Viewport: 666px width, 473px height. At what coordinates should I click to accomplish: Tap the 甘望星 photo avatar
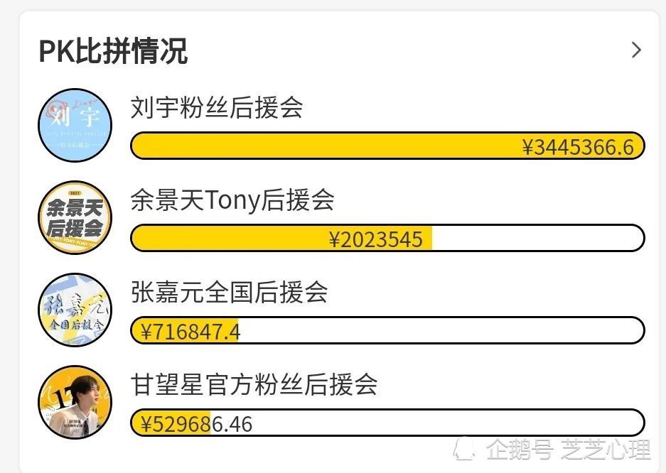(75, 402)
